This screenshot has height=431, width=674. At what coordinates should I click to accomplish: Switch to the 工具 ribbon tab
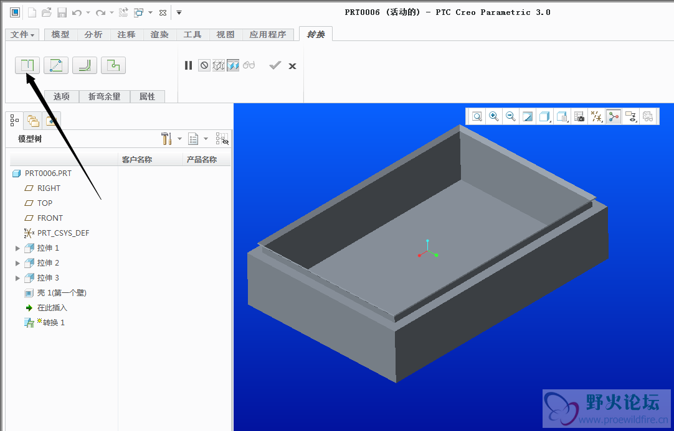(192, 35)
